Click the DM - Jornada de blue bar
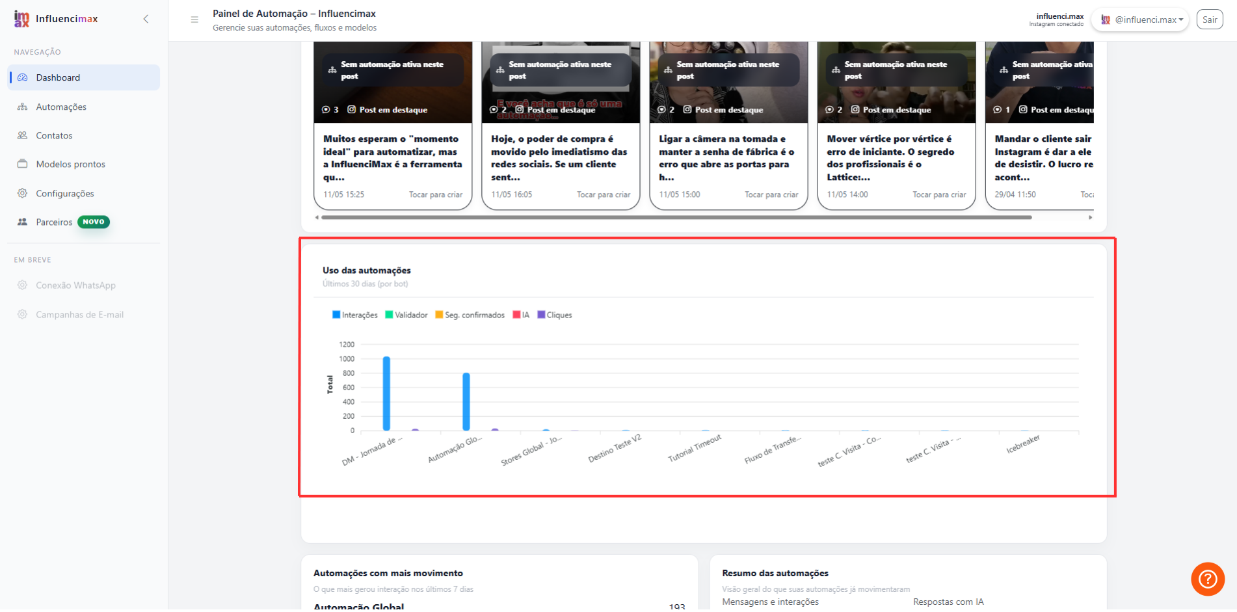 click(386, 393)
